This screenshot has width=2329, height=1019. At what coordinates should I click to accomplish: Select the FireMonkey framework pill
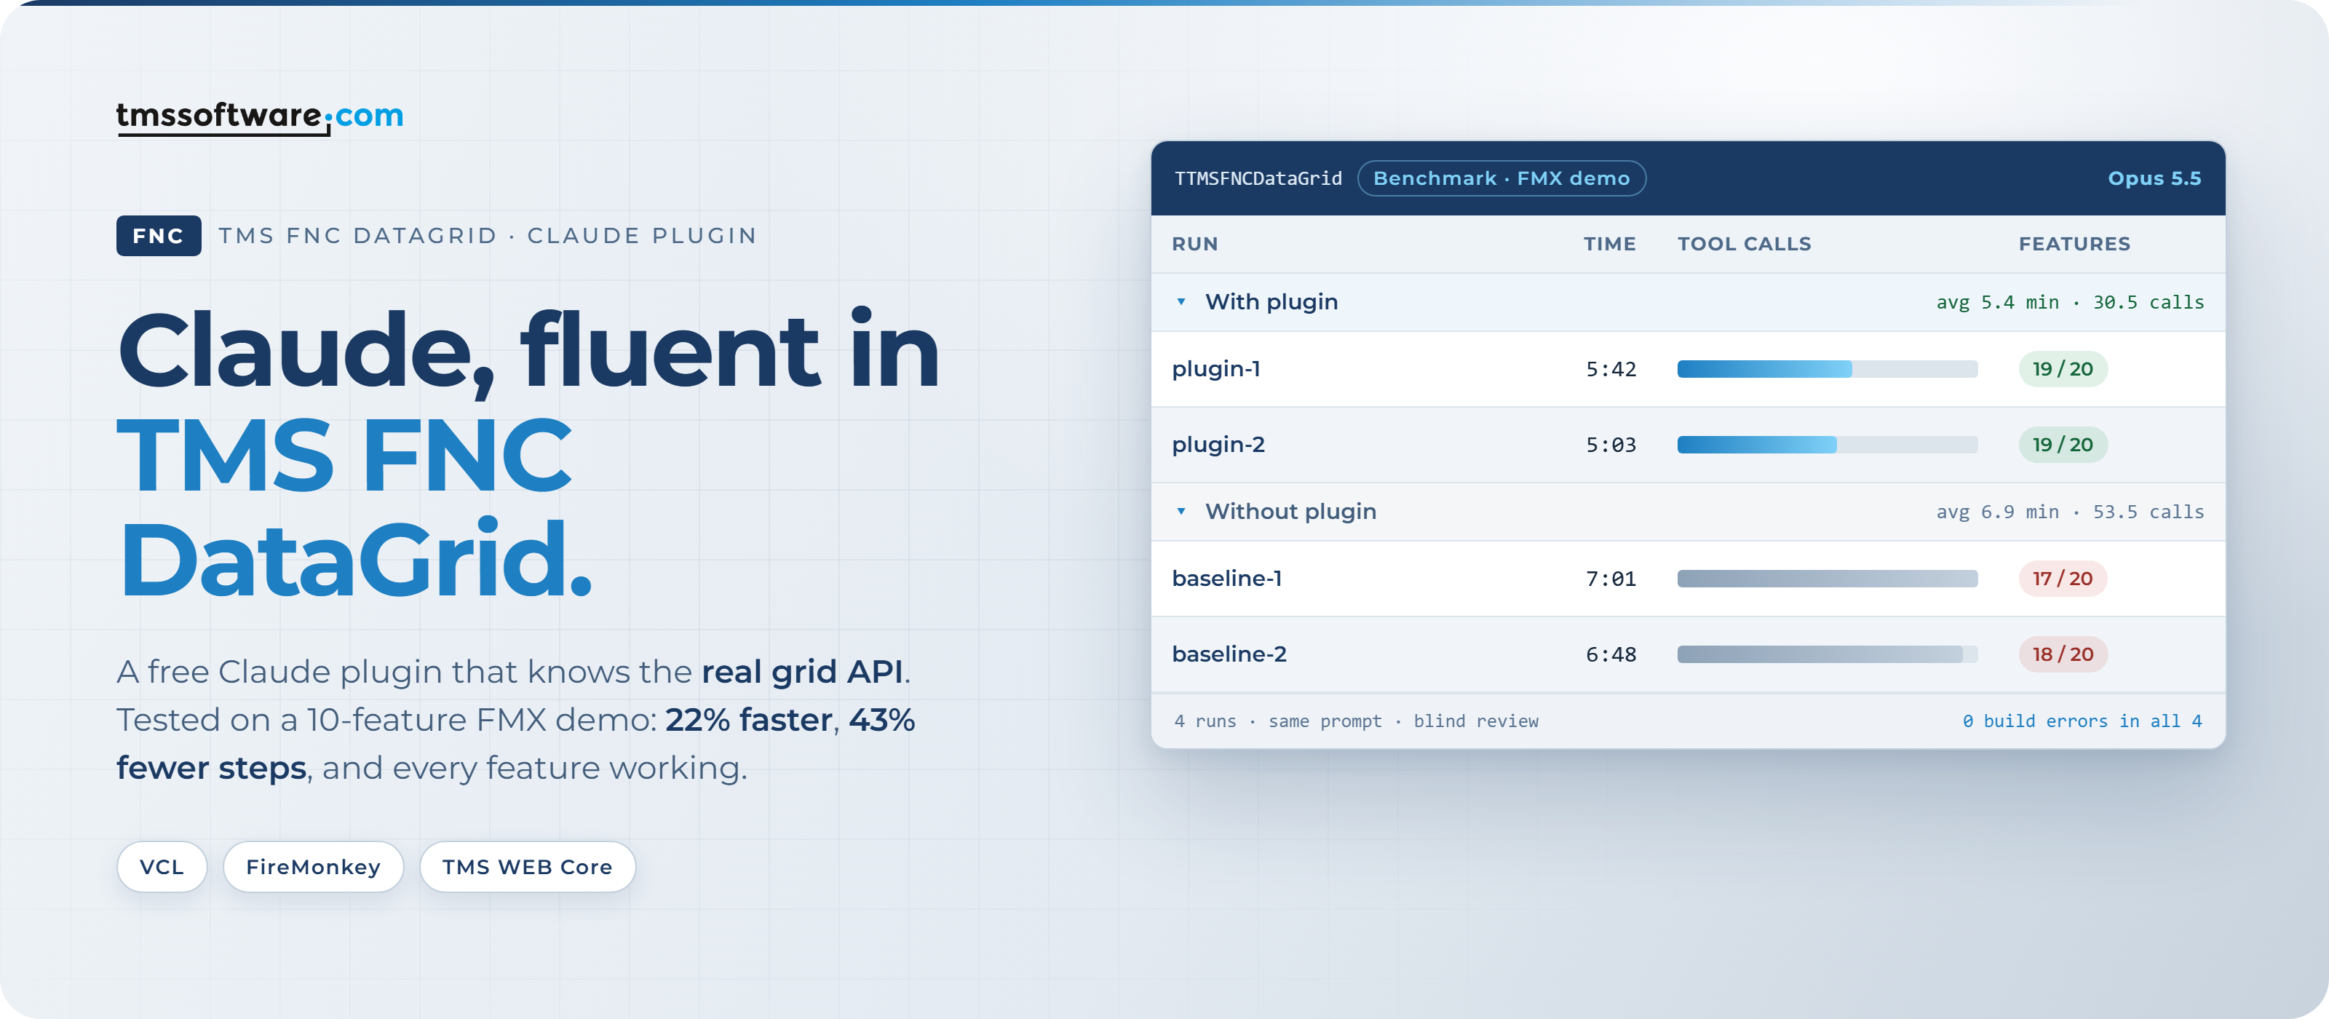click(x=313, y=867)
